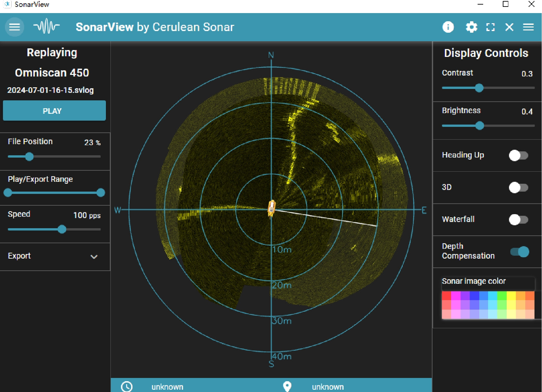This screenshot has width=542, height=392.
Task: Click the X disconnect icon in the toolbar
Action: point(509,27)
